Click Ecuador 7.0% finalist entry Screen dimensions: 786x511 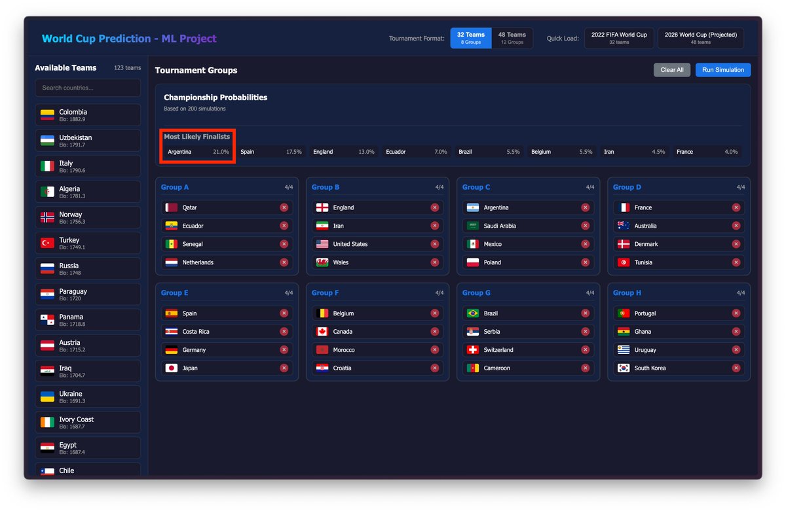(417, 152)
